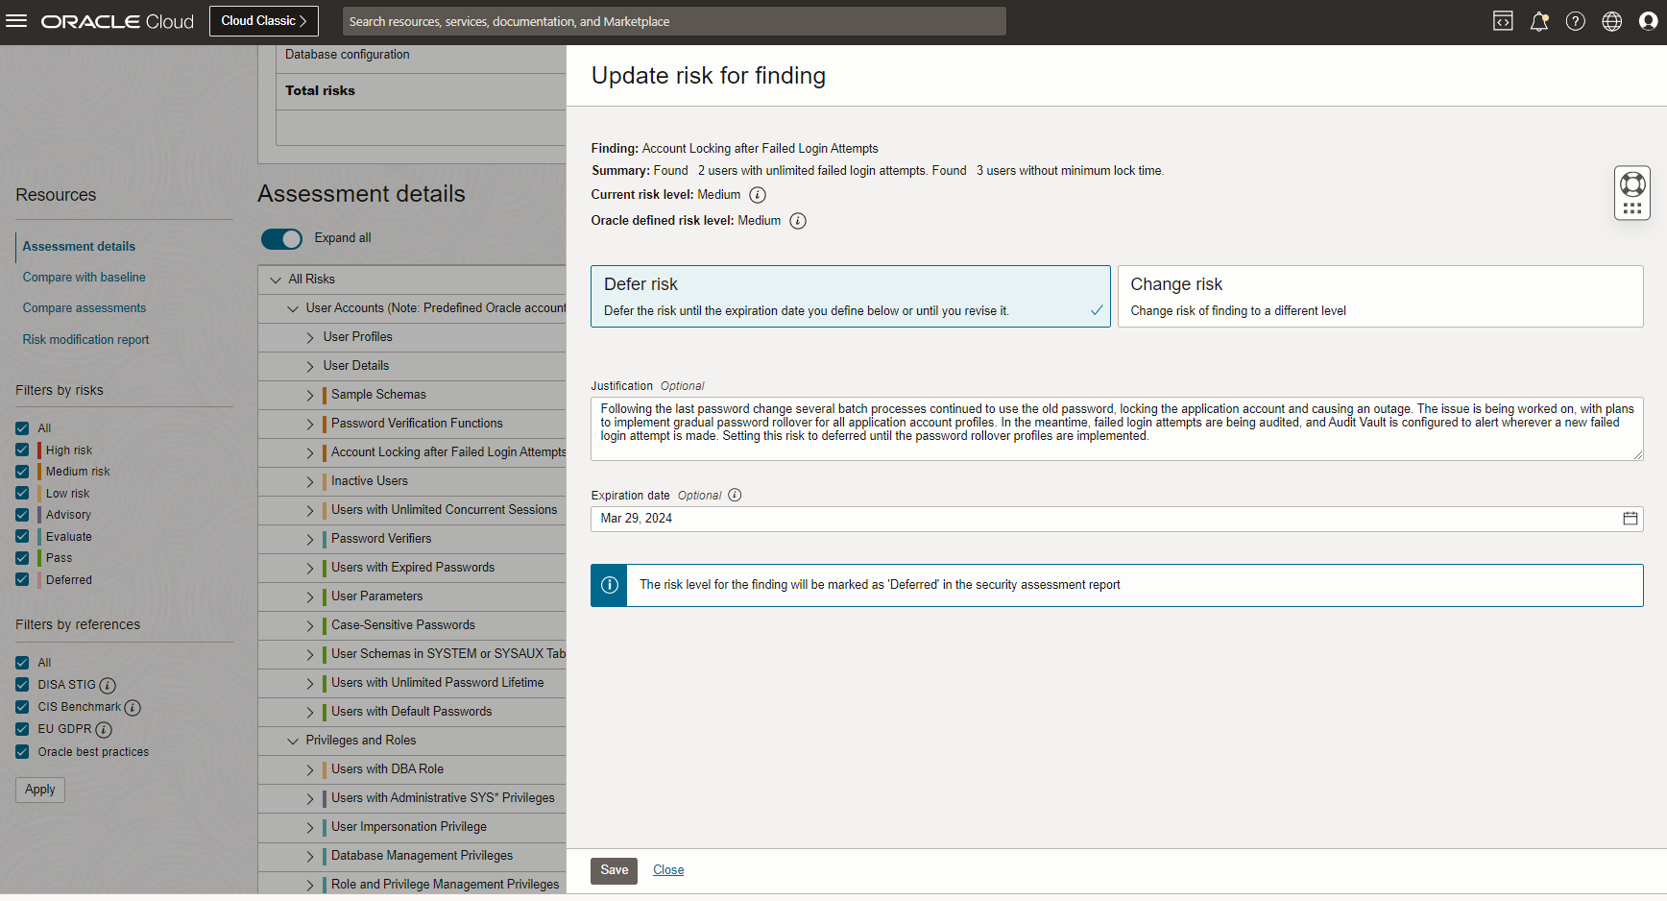The image size is (1667, 901).
Task: Collapse the Privileges and Roles section
Action: click(x=293, y=740)
